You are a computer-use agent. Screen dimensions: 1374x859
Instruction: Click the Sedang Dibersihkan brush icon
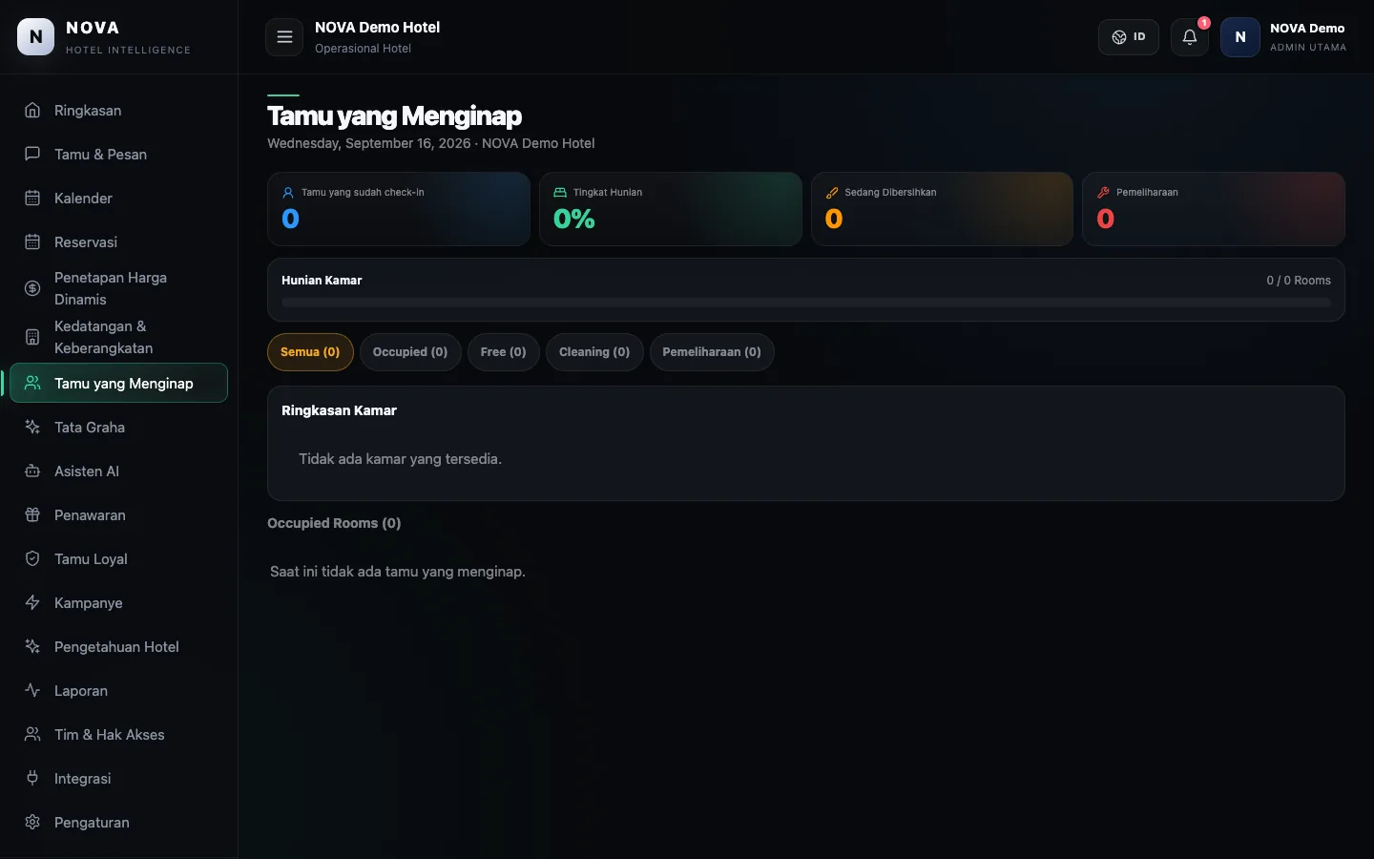pyautogui.click(x=832, y=192)
